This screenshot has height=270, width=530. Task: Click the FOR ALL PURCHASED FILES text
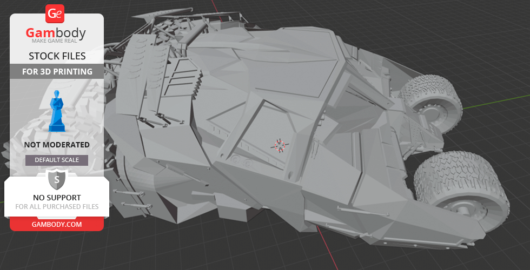point(57,206)
